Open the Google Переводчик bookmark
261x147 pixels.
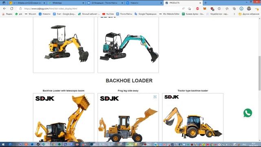click(x=146, y=14)
